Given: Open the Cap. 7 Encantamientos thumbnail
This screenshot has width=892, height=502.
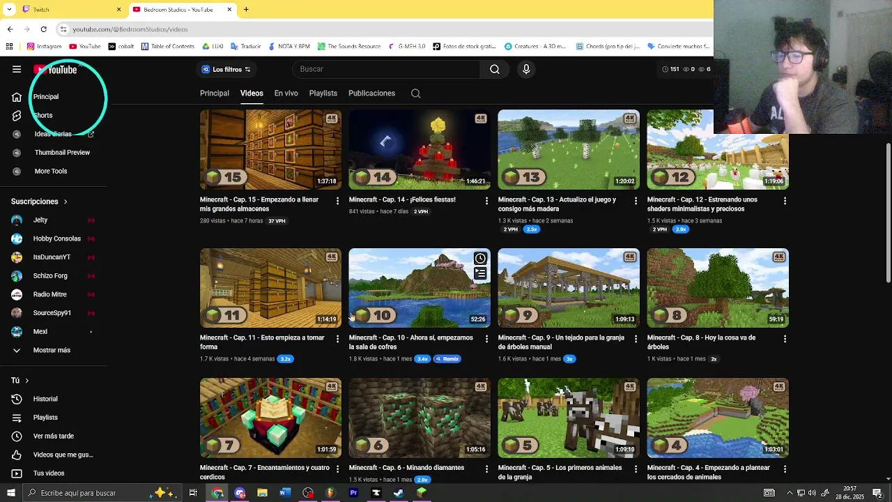Looking at the screenshot, I should (270, 418).
